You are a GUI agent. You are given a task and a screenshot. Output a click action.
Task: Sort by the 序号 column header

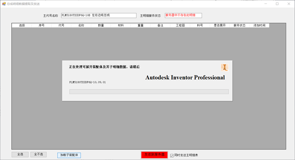pos(42,26)
